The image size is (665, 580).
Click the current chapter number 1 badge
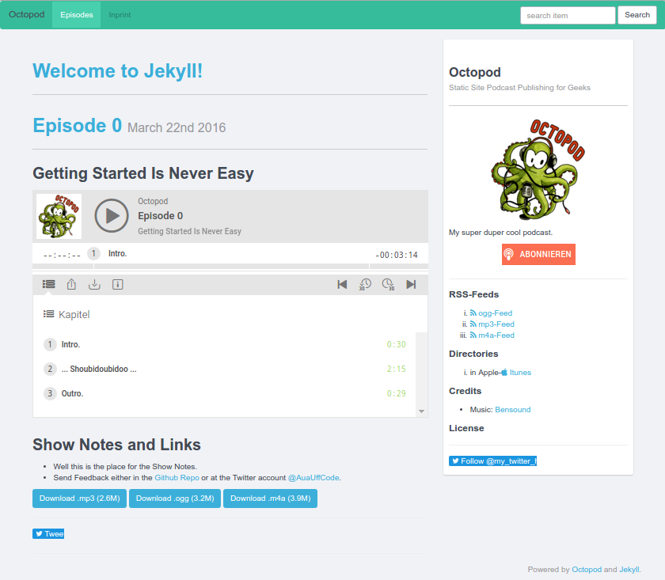point(93,253)
